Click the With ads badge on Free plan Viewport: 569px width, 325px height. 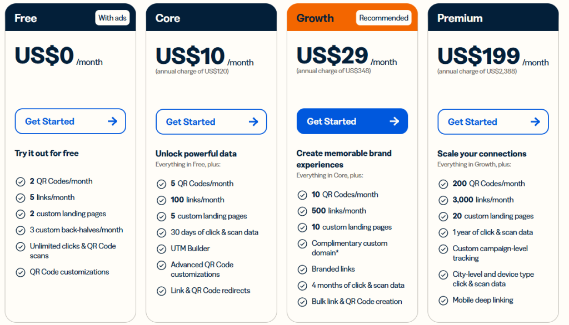(x=112, y=18)
